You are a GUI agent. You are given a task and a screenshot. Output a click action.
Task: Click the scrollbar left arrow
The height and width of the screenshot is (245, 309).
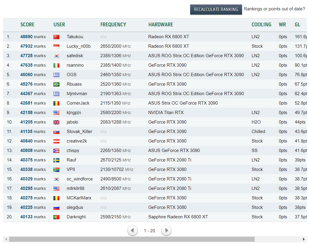coord(6,239)
